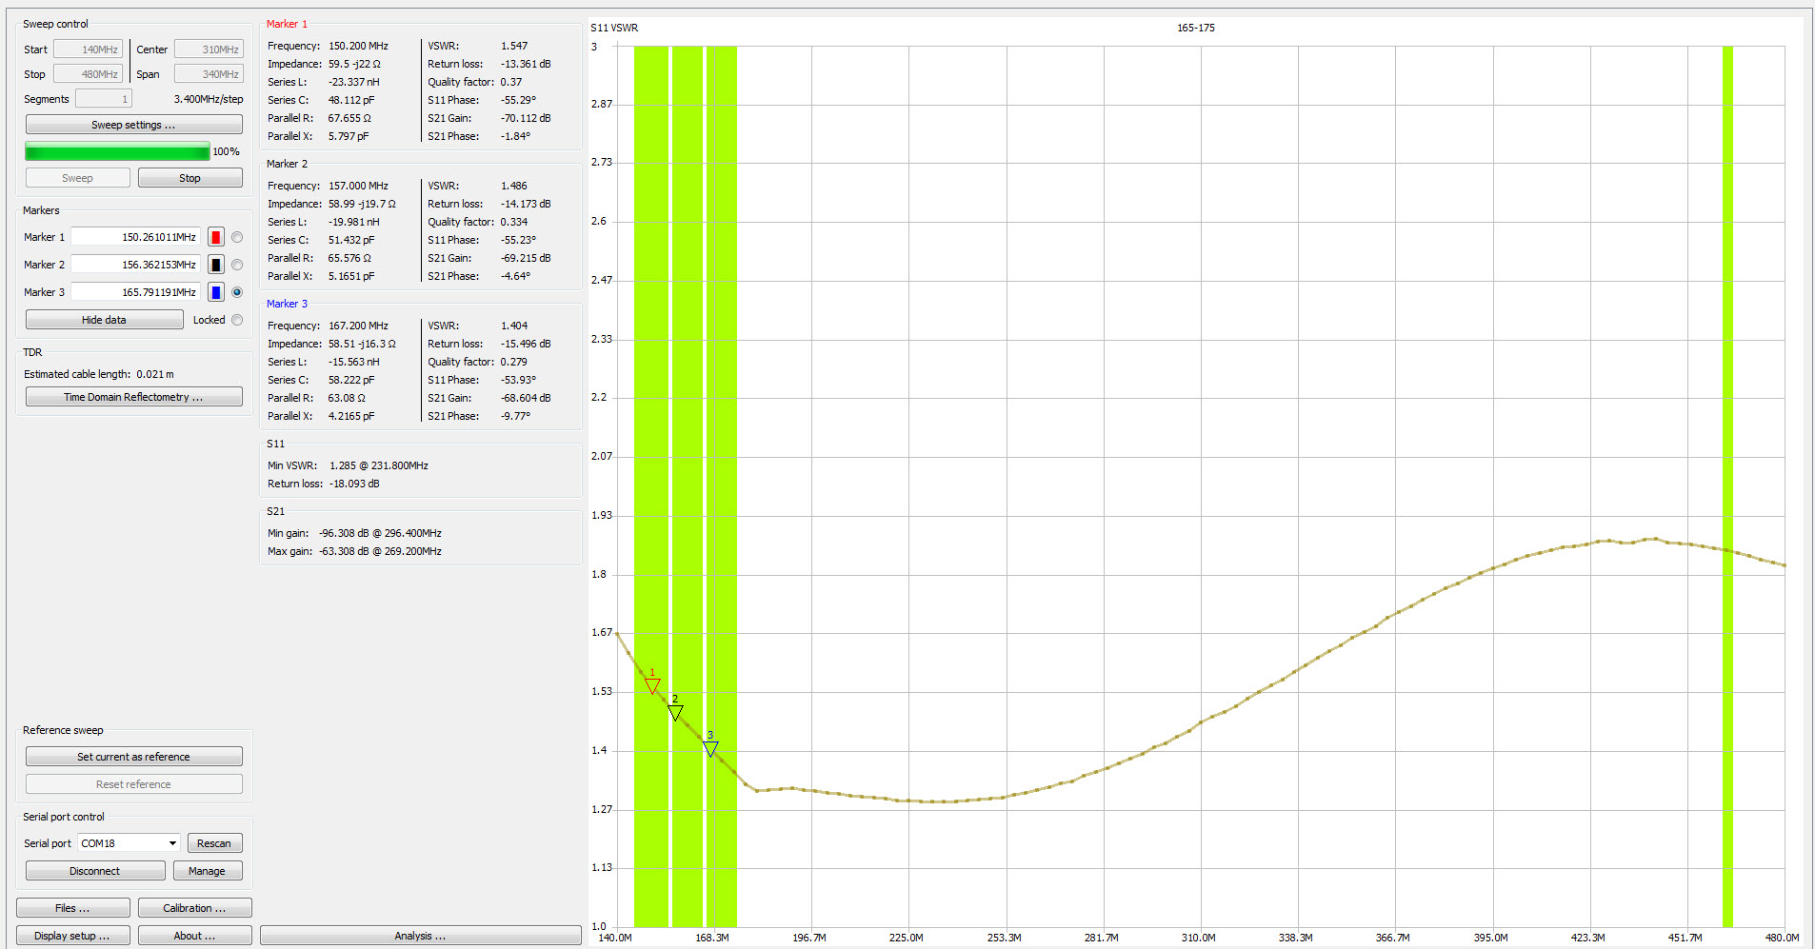Click the black Marker 2 color swatch
Image resolution: width=1815 pixels, height=949 pixels.
[x=216, y=265]
